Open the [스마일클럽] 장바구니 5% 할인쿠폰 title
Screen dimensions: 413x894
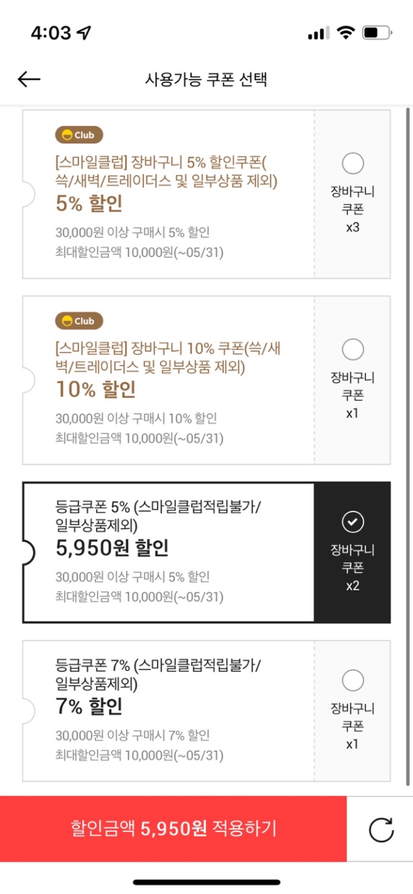coord(165,170)
